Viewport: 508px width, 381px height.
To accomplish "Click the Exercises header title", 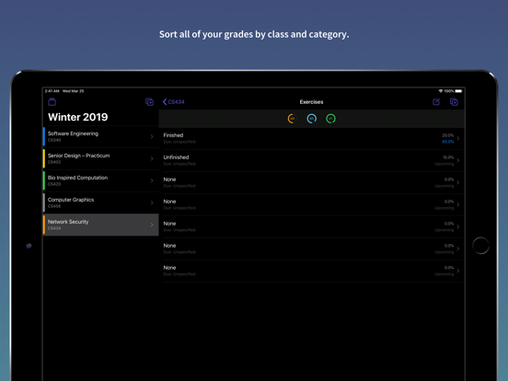I will click(x=311, y=102).
